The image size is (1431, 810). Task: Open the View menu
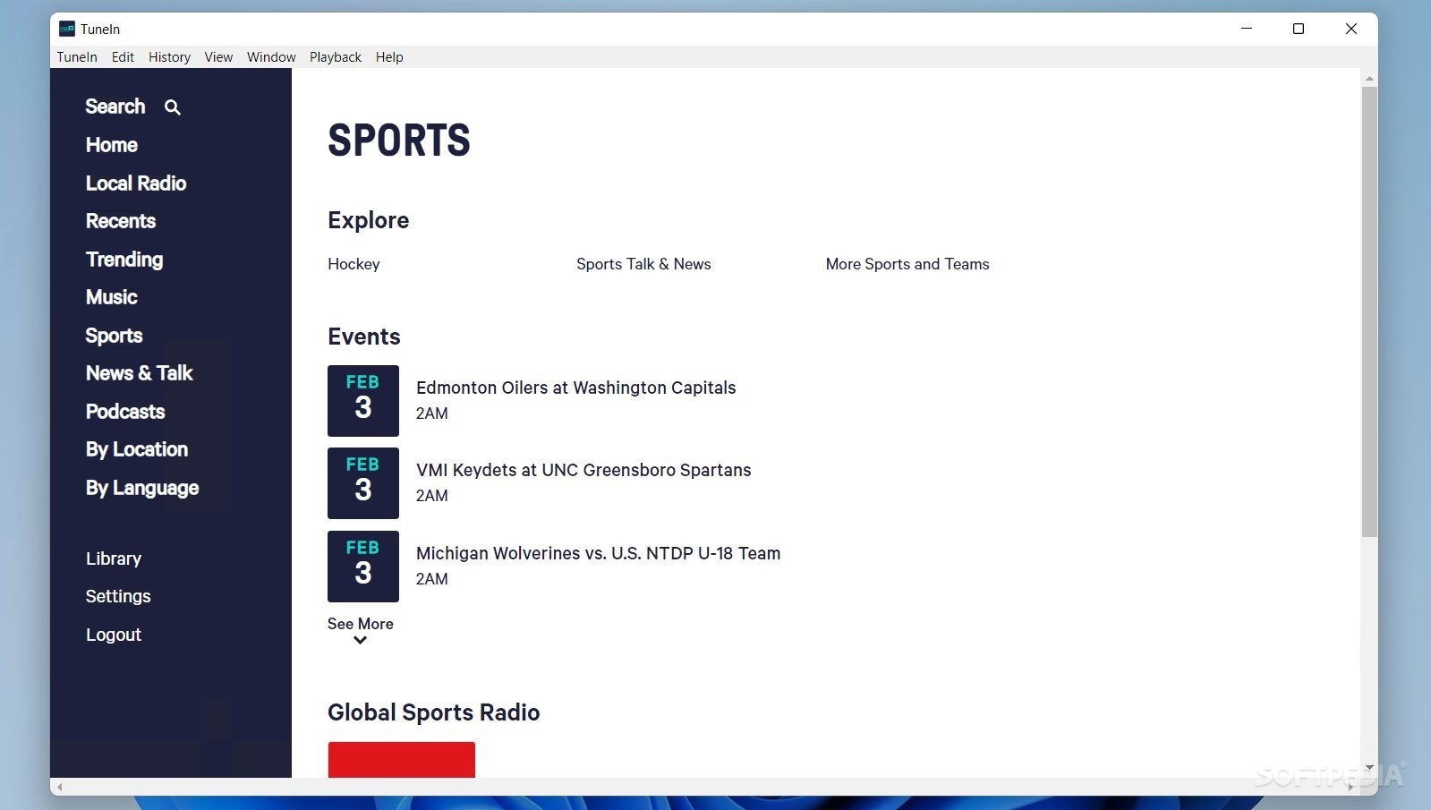[218, 57]
